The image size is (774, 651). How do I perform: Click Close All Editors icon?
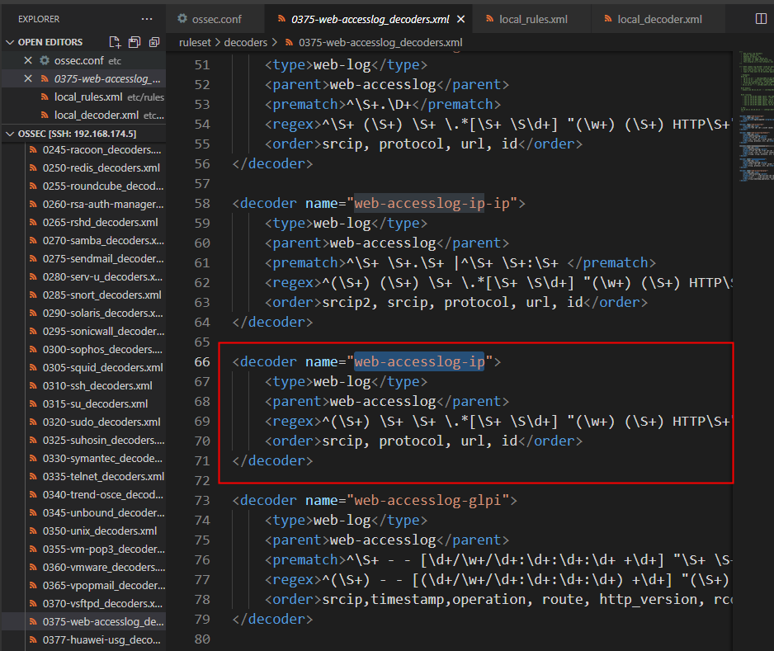coord(154,42)
